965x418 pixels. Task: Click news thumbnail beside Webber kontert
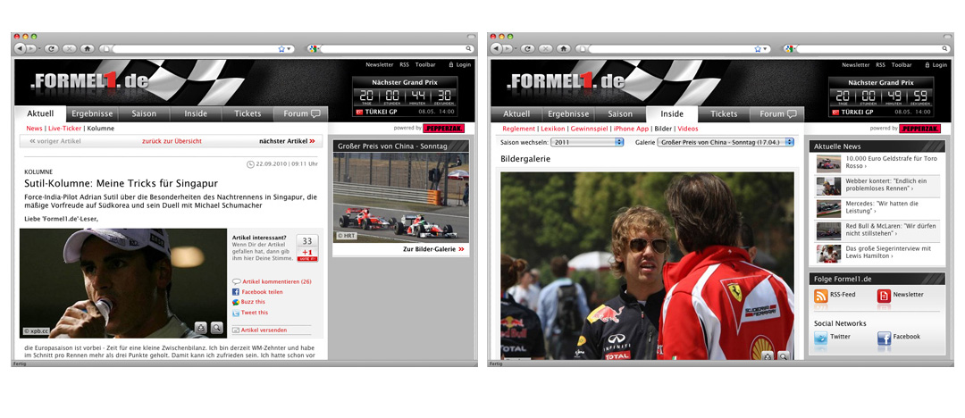click(828, 185)
